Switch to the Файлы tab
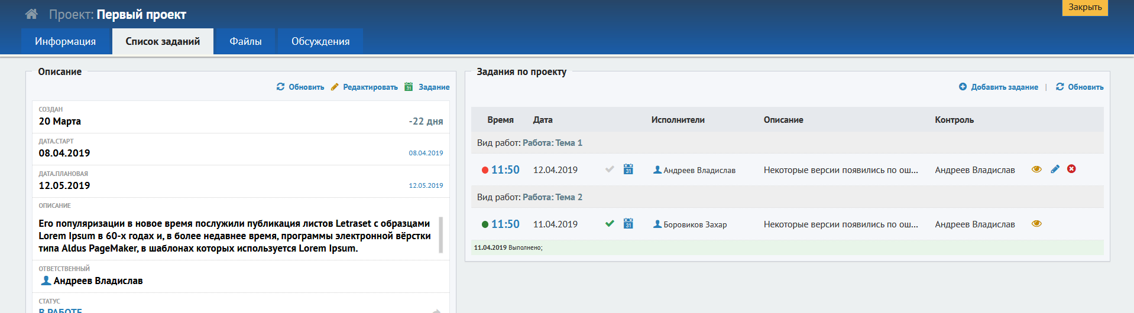Image resolution: width=1134 pixels, height=313 pixels. point(245,41)
